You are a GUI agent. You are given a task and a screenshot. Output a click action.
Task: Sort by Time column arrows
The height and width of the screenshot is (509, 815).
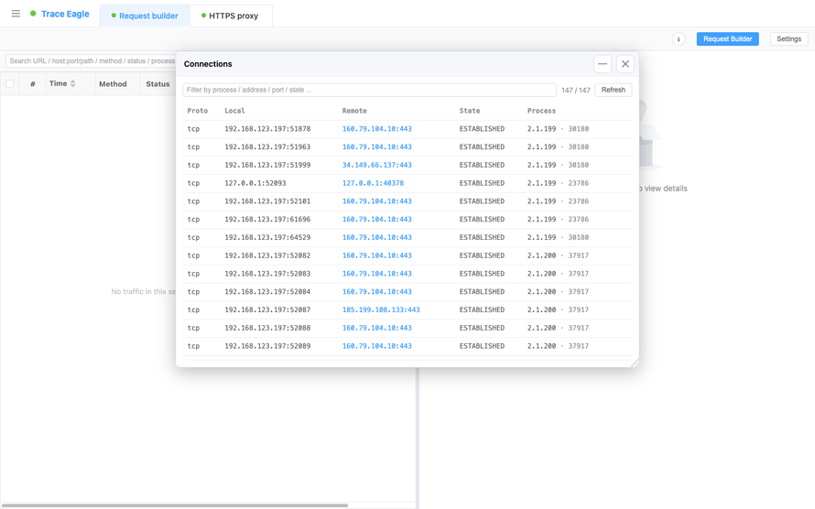tap(72, 83)
